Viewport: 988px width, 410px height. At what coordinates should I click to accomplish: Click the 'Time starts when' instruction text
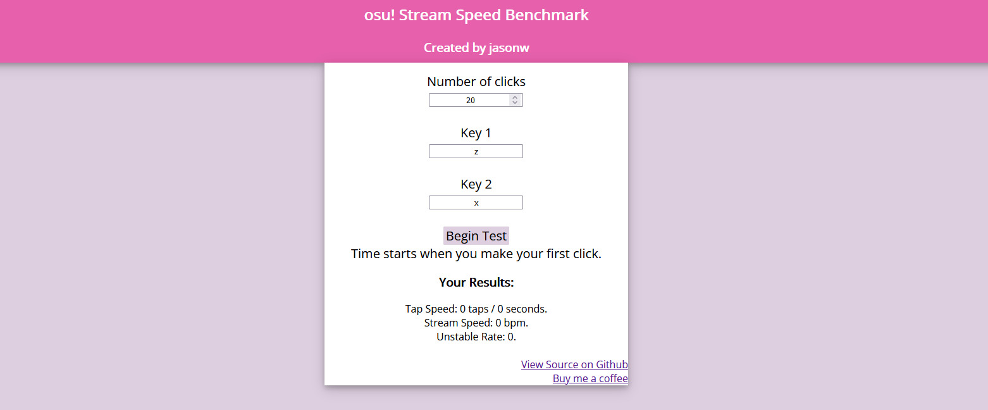point(476,254)
